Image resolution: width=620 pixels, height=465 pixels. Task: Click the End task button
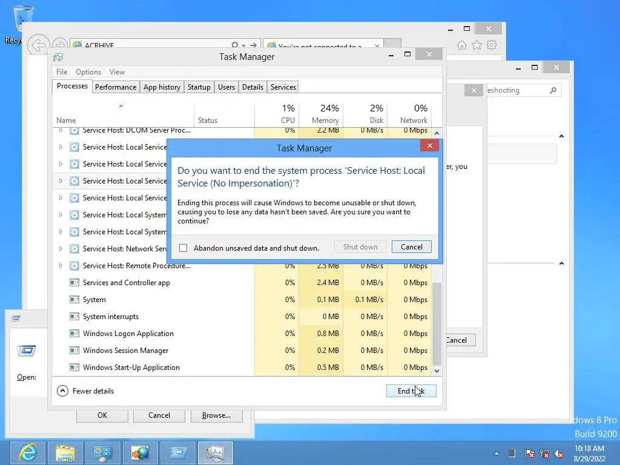point(411,391)
